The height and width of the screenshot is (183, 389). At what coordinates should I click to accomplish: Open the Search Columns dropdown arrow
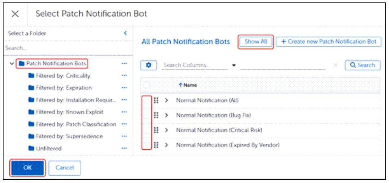[234, 65]
